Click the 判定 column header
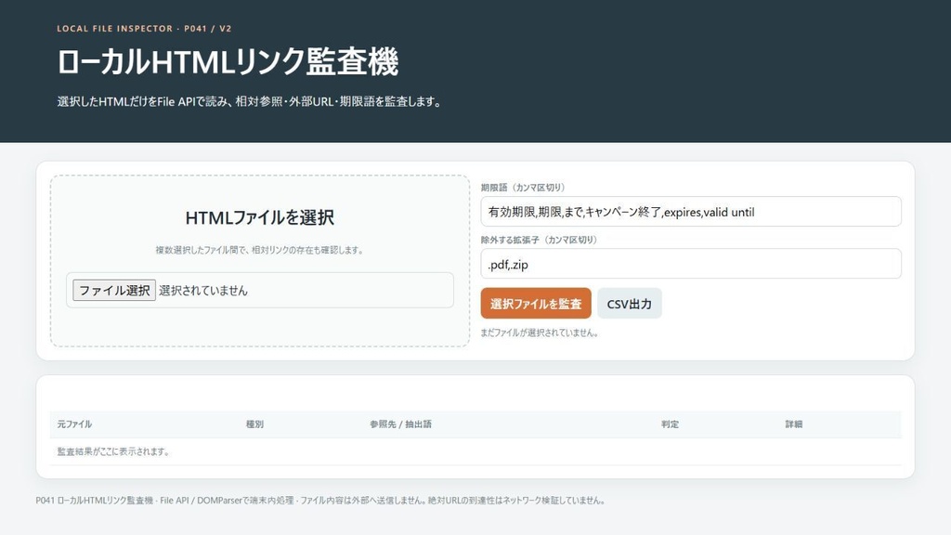This screenshot has height=535, width=951. click(670, 424)
